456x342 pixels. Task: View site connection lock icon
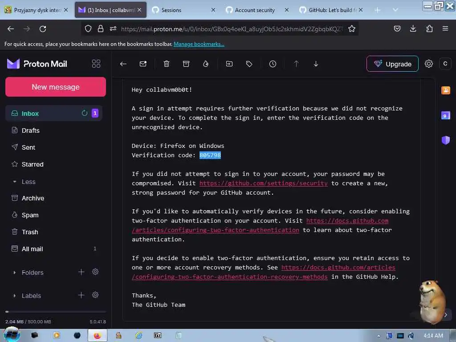pos(101,28)
